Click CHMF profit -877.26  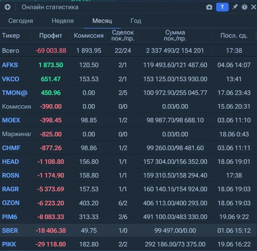50,148
